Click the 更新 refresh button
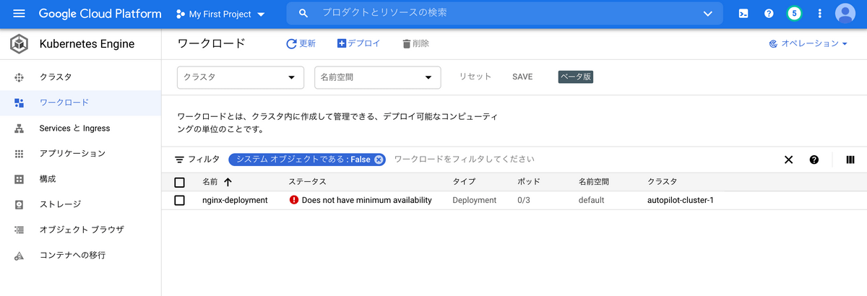Image resolution: width=867 pixels, height=296 pixels. pos(301,43)
